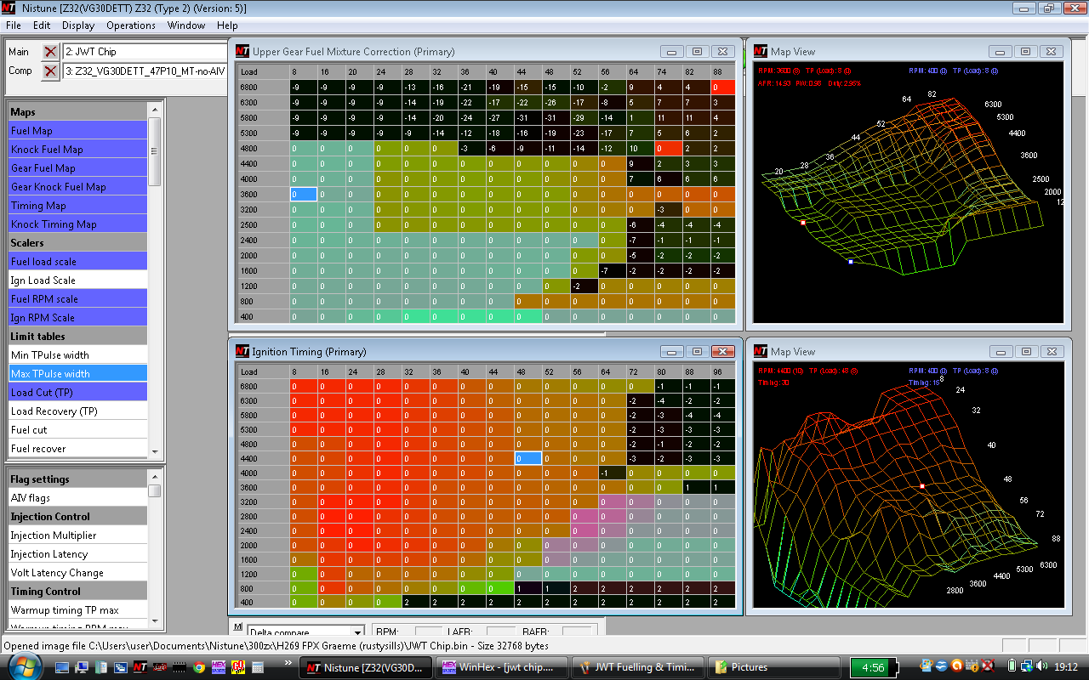The width and height of the screenshot is (1089, 680).
Task: Select Injection Latency in the settings list
Action: coord(48,554)
